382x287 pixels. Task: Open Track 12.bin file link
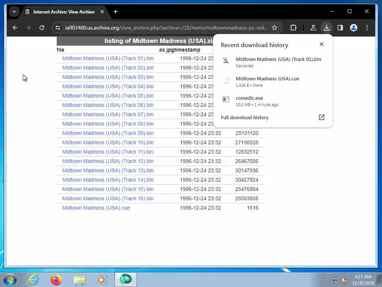pyautogui.click(x=108, y=161)
